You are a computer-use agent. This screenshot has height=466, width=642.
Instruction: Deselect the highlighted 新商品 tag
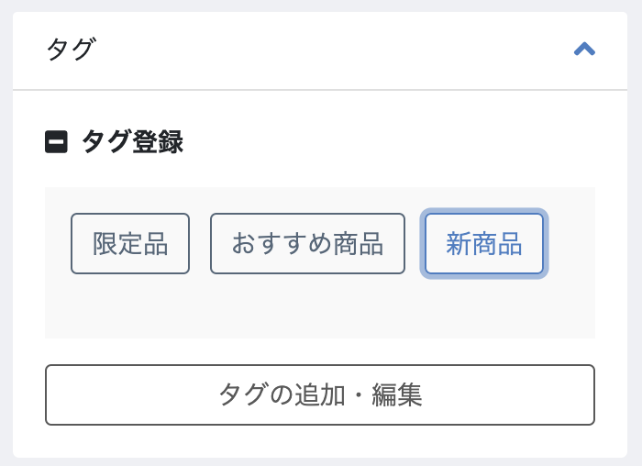point(484,244)
